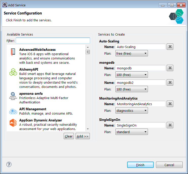Image resolution: width=188 pixels, height=174 pixels.
Task: Click the MonitoringAndAnalytics section heading
Action: pos(118,98)
